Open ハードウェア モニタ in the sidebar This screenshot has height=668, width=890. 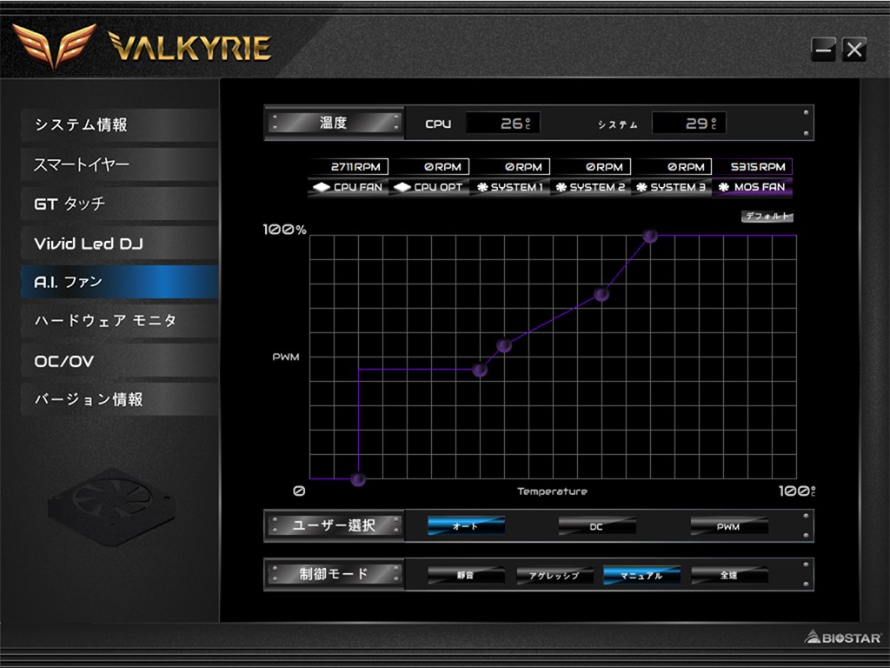(x=119, y=321)
